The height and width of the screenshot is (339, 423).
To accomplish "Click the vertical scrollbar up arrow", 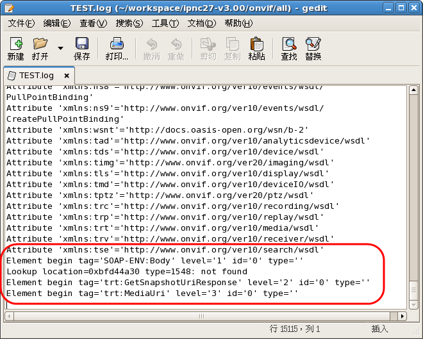I will pyautogui.click(x=413, y=90).
